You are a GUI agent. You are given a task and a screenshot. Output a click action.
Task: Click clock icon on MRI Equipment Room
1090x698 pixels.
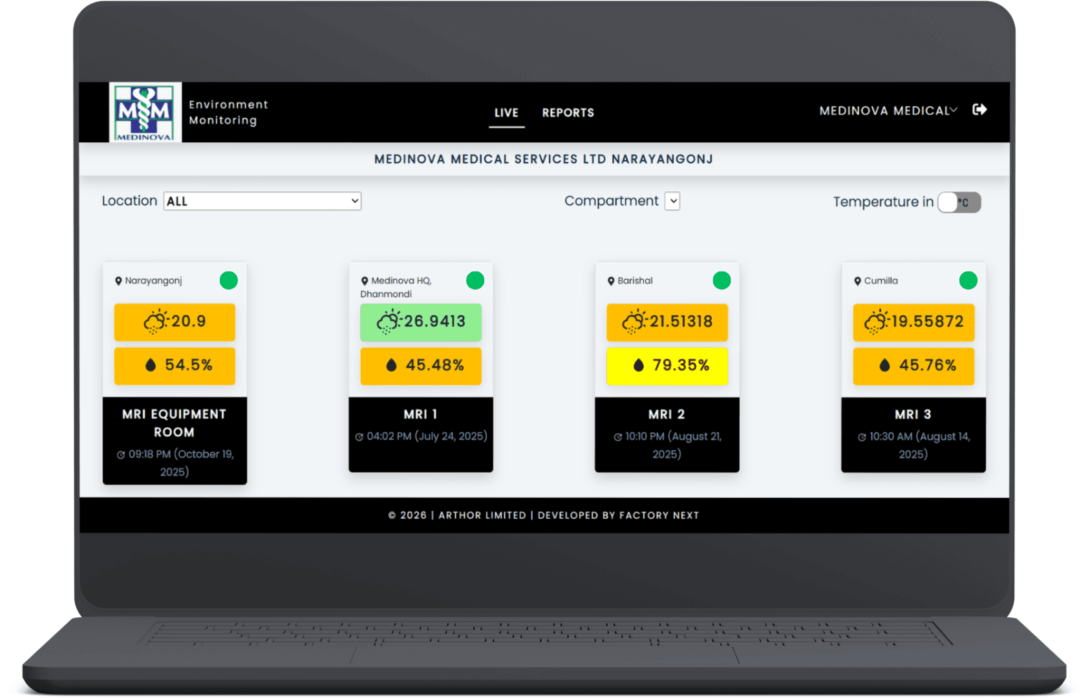(121, 455)
